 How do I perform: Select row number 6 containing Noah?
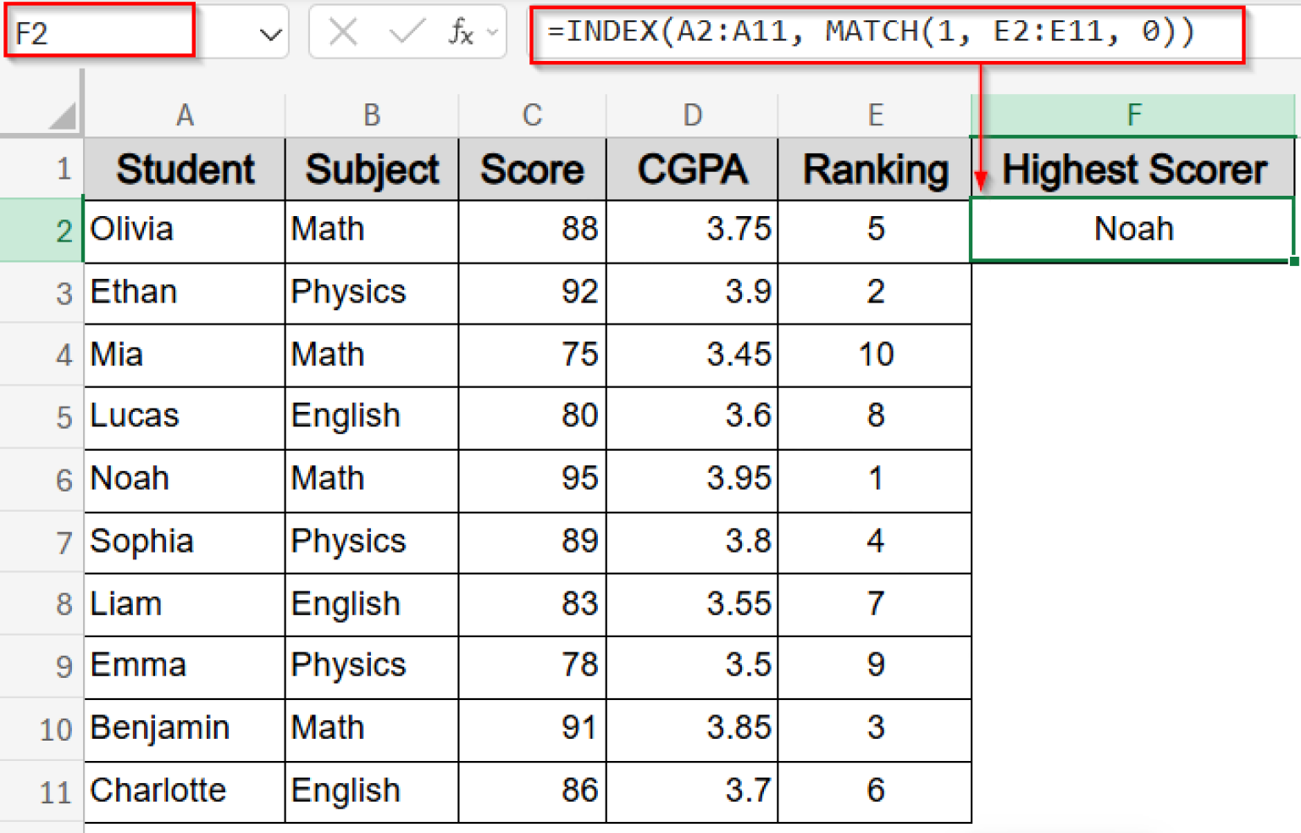[62, 480]
